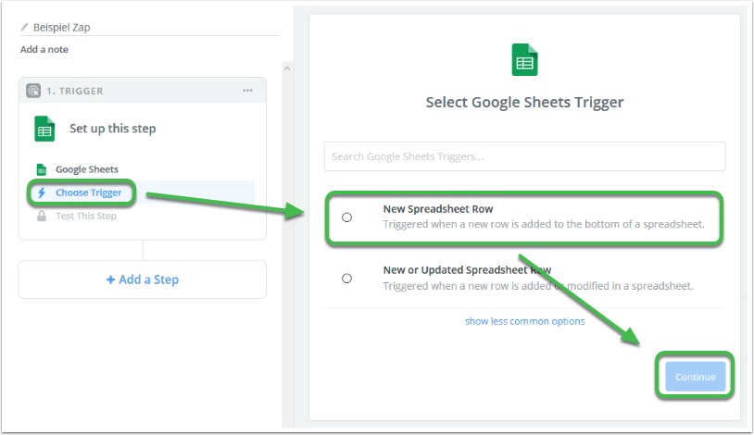This screenshot has height=435, width=754.
Task: Select the New or Updated Spreadsheet Row radio
Action: [x=346, y=279]
